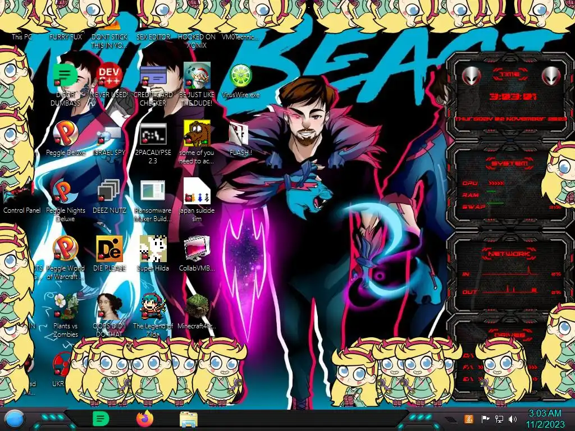575x431 pixels.
Task: Click the NETWORK header on the widget
Action: (509, 253)
